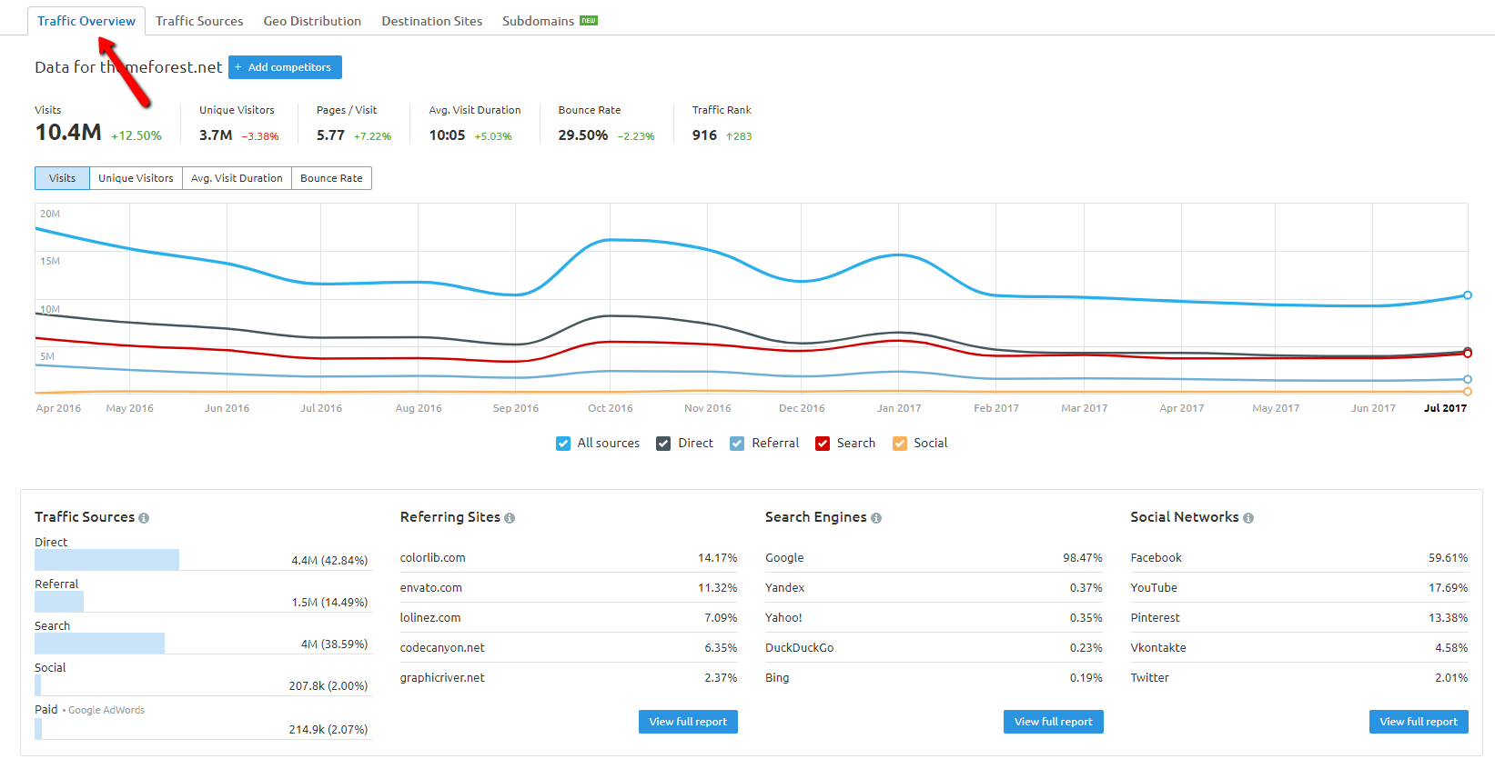Viewport: 1495px width, 769px height.
Task: Click the 916 Traffic Rank value
Action: tap(704, 135)
